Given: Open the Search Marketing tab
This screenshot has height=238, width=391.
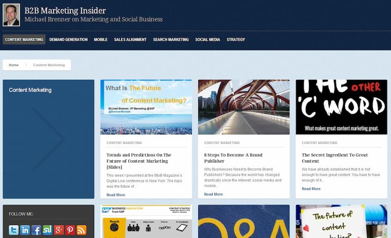Looking at the screenshot, I should (x=171, y=39).
